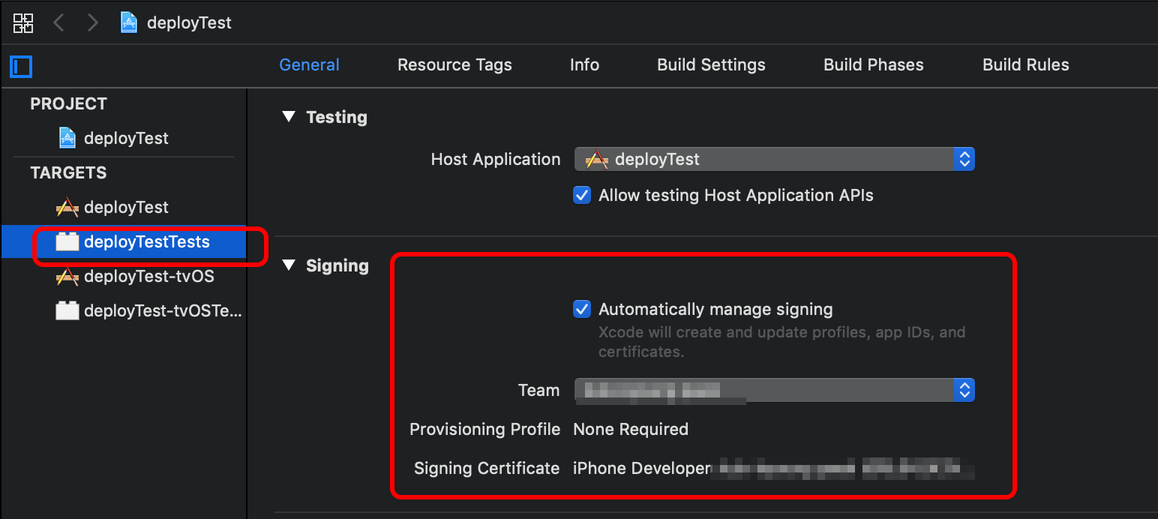
Task: Click the Testing section title
Action: [x=337, y=117]
